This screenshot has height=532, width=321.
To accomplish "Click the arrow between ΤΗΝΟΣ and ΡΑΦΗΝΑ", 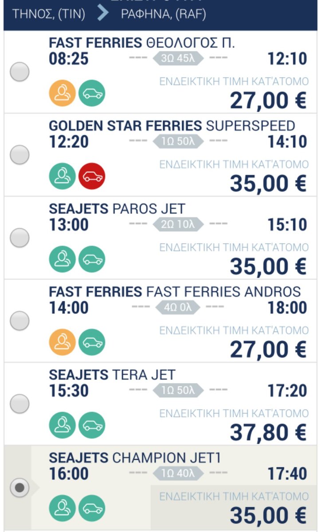I will [x=103, y=14].
